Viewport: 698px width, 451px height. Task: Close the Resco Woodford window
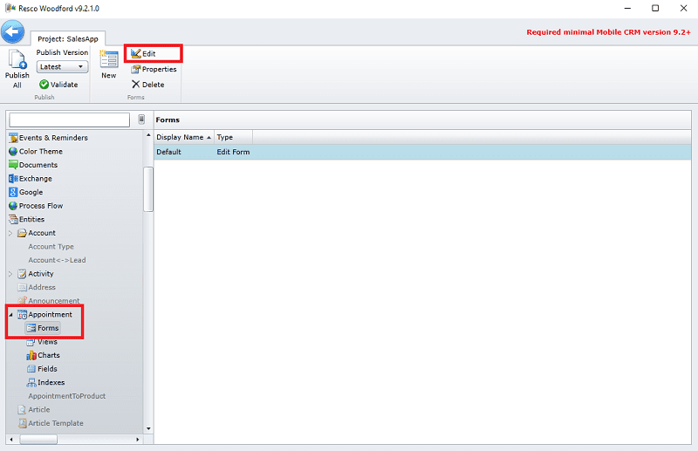point(684,8)
